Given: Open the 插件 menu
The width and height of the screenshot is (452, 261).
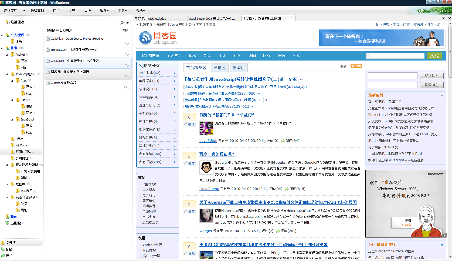Looking at the screenshot, I should [x=104, y=10].
